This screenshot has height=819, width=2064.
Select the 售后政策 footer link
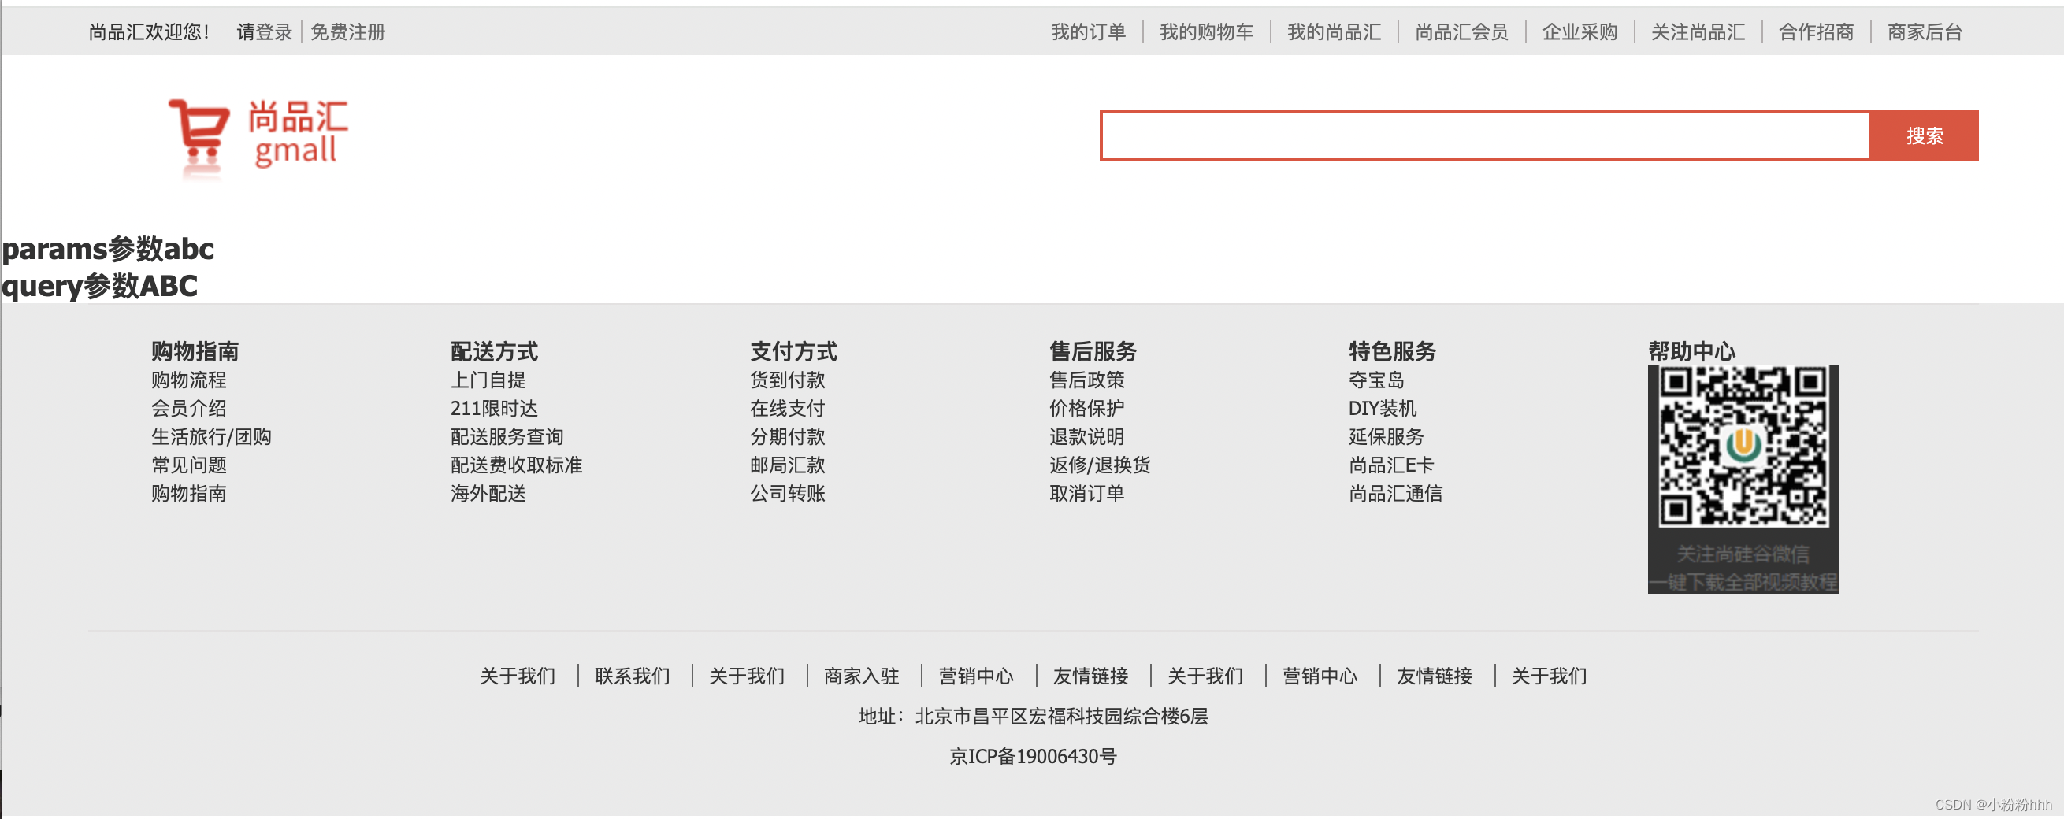1086,380
